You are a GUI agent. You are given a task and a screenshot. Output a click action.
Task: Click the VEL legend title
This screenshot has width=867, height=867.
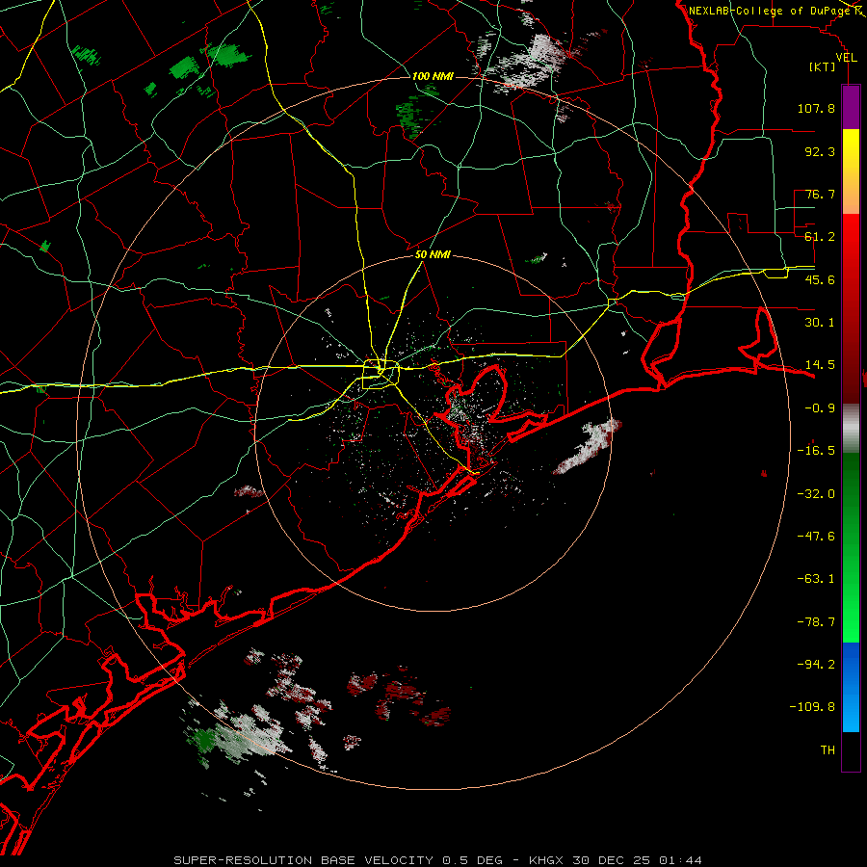point(846,58)
